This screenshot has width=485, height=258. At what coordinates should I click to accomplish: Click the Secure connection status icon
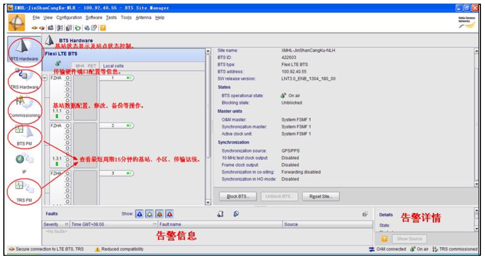click(12, 249)
